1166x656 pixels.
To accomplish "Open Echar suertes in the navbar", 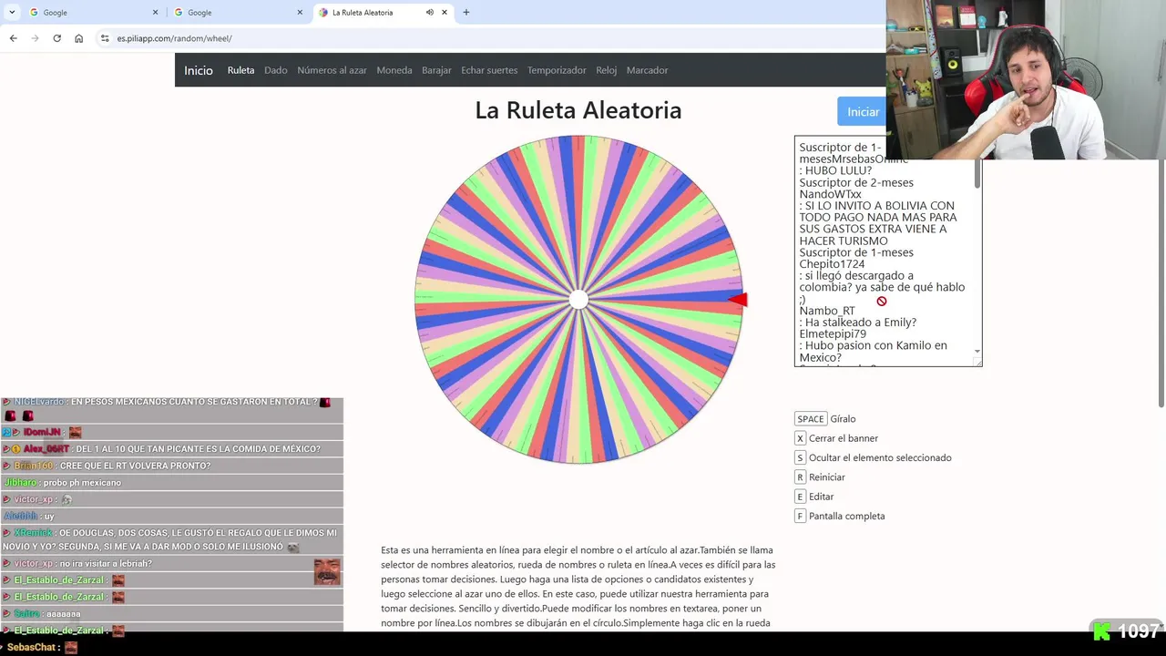I will [489, 70].
